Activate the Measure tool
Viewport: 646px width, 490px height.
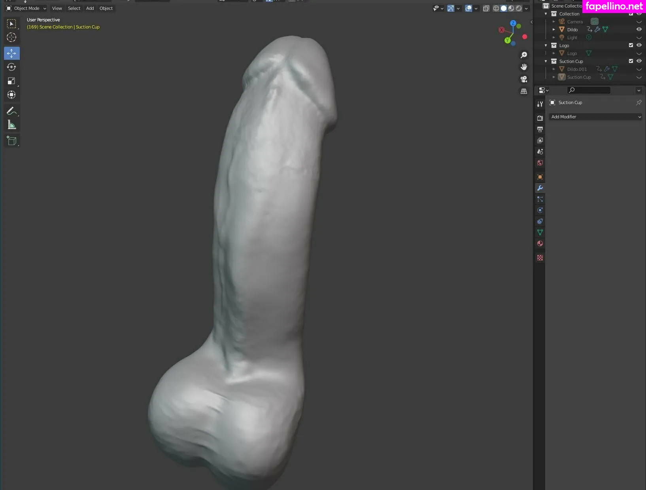[x=11, y=124]
